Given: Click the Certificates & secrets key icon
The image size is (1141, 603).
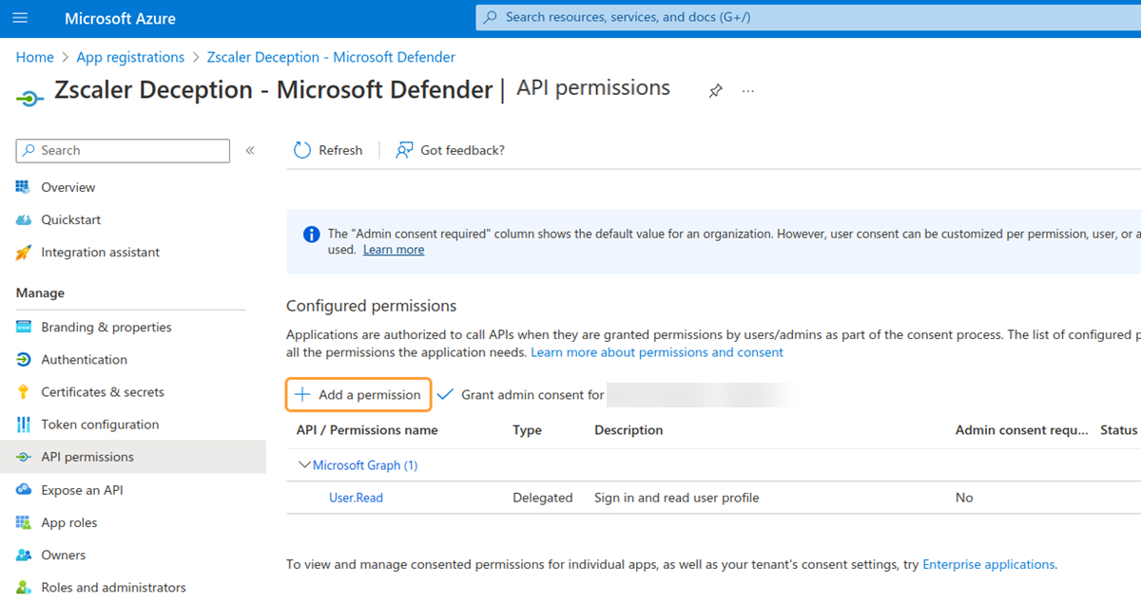Looking at the screenshot, I should coord(24,392).
